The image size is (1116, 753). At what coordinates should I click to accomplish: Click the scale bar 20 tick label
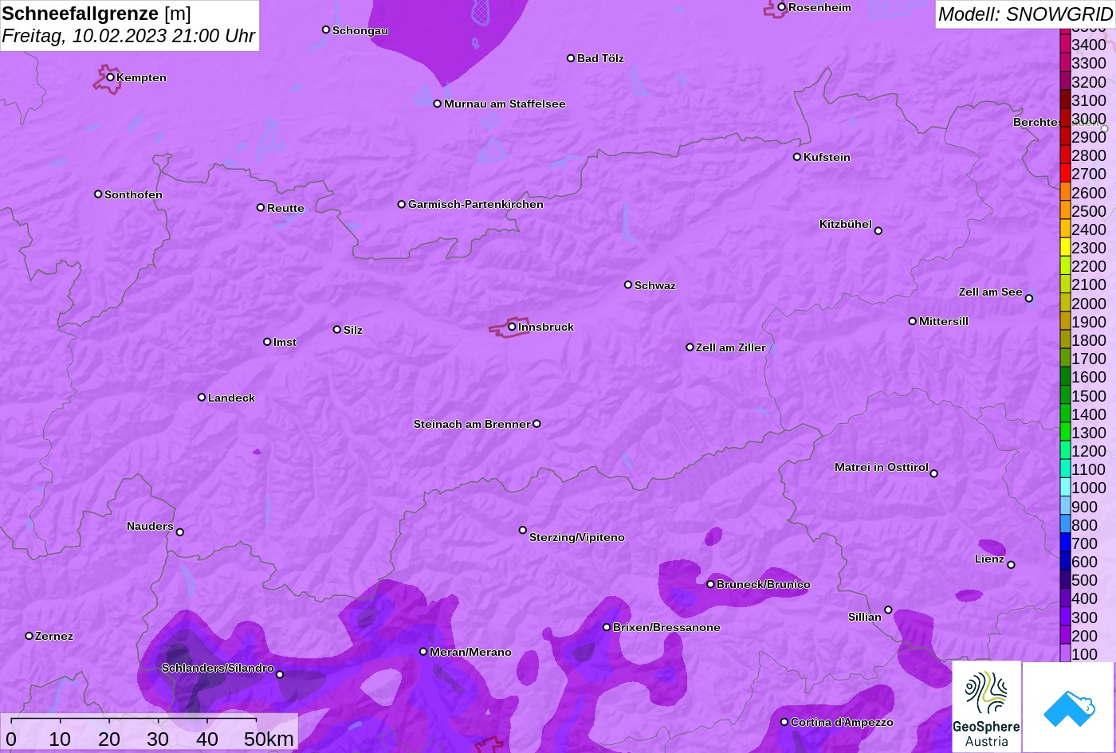109,739
